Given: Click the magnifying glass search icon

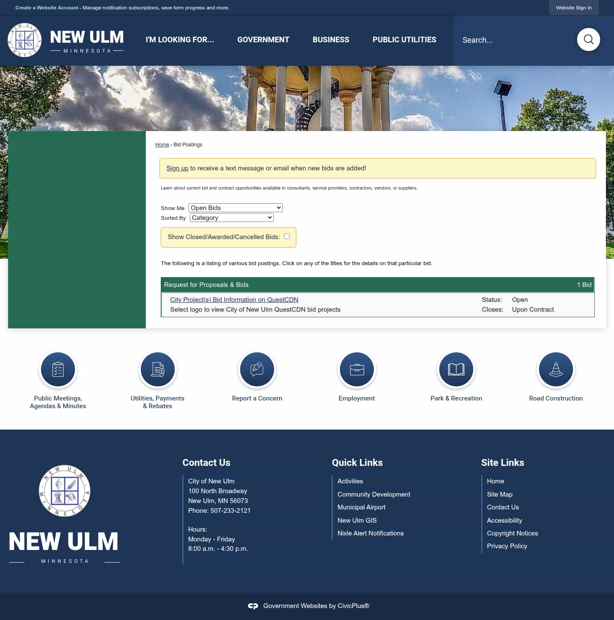Looking at the screenshot, I should pos(588,39).
